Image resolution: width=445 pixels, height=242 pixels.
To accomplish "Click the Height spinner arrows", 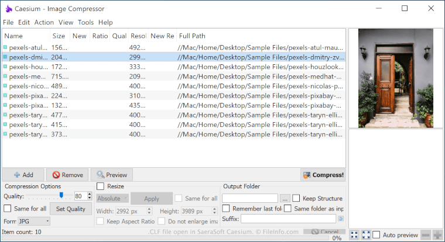I will (214, 211).
